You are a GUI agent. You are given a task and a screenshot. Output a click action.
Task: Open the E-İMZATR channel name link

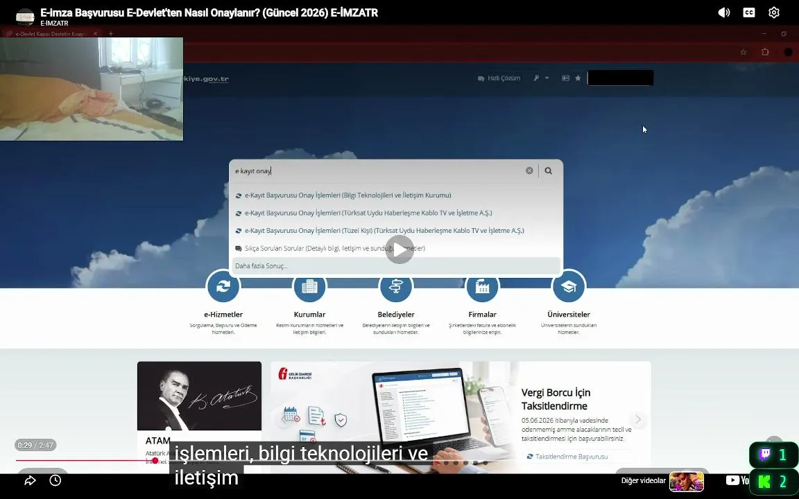coord(55,24)
